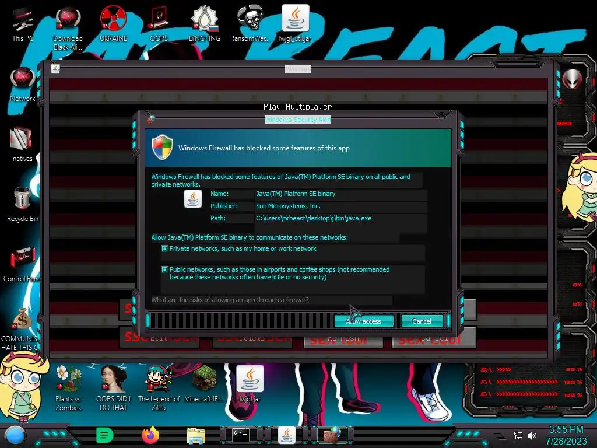
Task: Open the This PC desktop icon
Action: 23,23
